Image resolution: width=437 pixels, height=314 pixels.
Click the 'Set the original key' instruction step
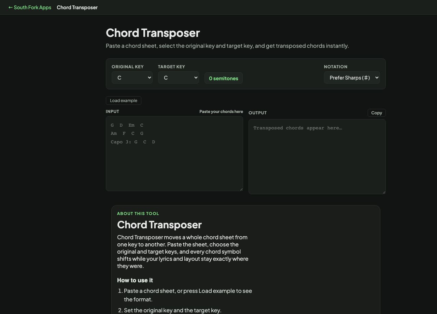(173, 310)
